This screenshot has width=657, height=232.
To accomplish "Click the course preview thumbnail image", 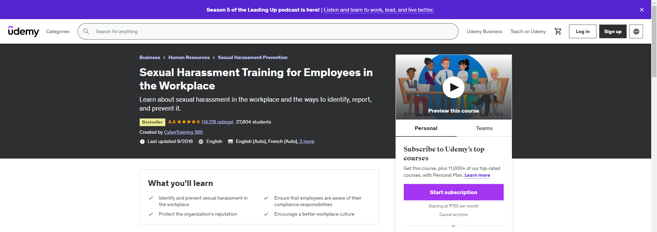I will [x=453, y=87].
